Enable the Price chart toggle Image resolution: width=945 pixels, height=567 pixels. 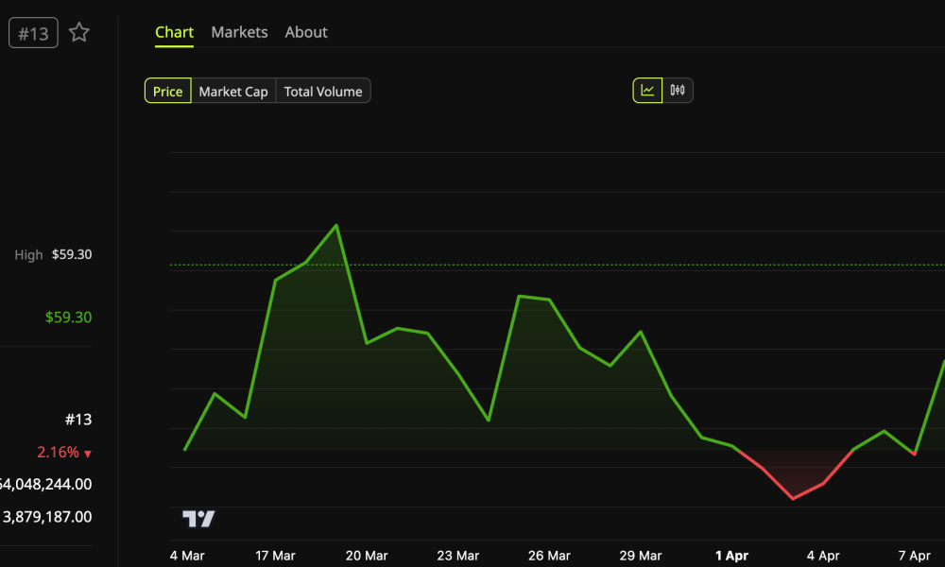tap(167, 91)
